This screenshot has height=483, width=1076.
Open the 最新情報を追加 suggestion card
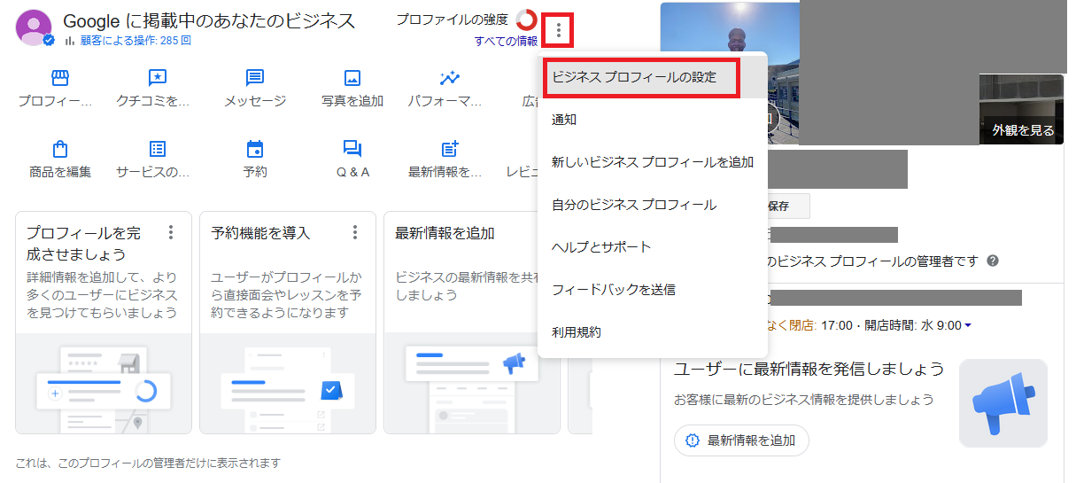pyautogui.click(x=472, y=323)
